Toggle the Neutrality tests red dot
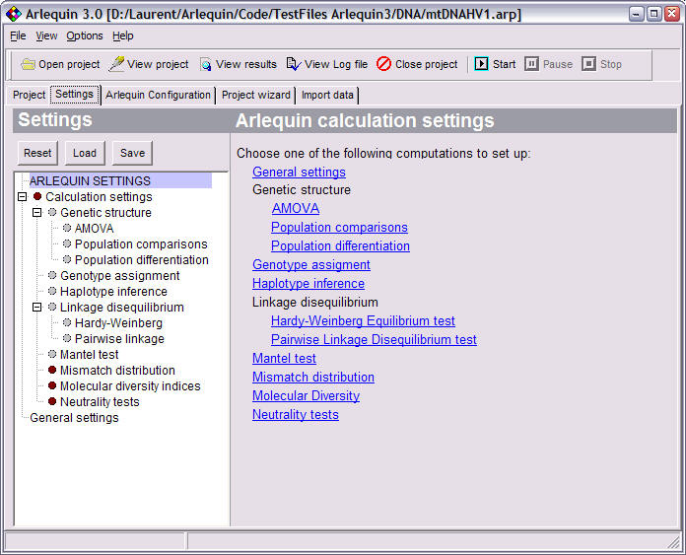 [52, 401]
